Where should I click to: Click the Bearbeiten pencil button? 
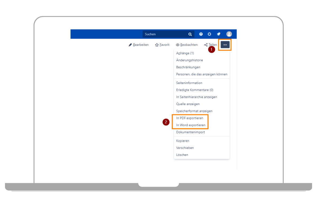click(139, 45)
